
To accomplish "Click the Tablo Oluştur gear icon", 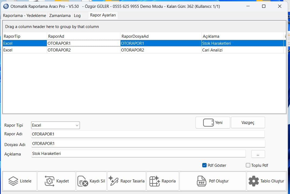I will point(253,181).
